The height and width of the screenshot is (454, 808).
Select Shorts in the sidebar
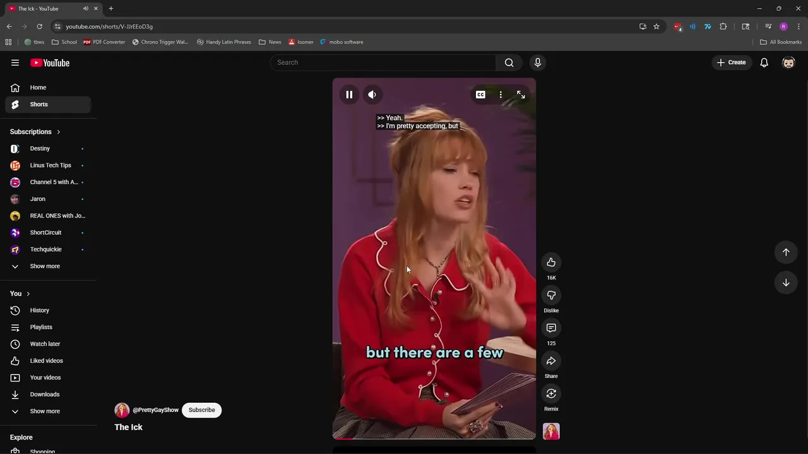[48, 104]
